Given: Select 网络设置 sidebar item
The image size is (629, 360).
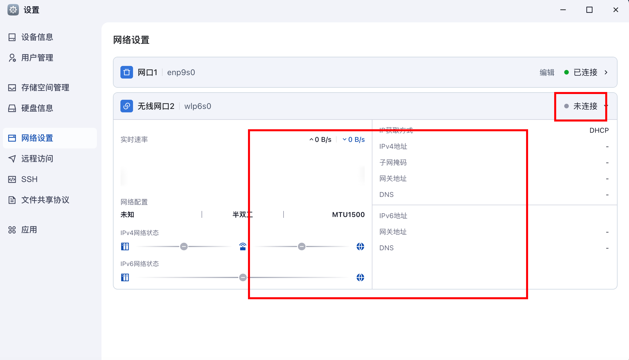Looking at the screenshot, I should coord(50,138).
